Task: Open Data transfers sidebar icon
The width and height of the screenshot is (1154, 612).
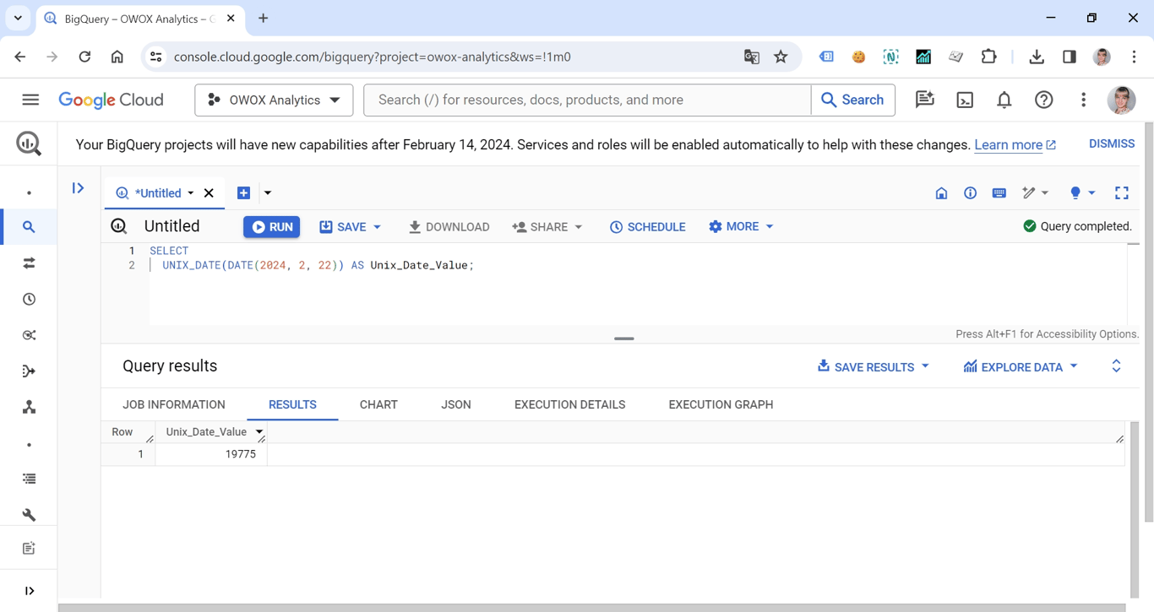Action: (x=29, y=263)
